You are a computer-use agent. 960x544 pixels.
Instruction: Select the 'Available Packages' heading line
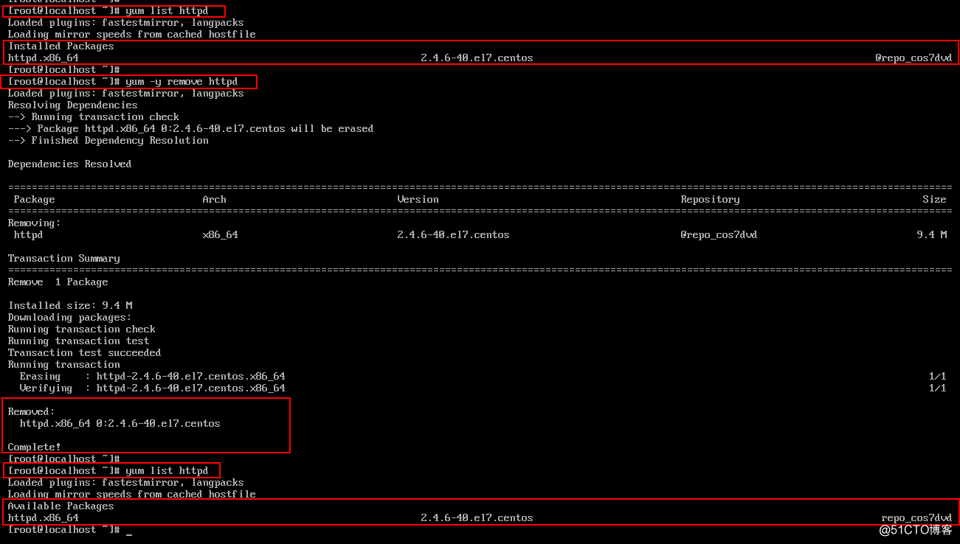pos(61,506)
